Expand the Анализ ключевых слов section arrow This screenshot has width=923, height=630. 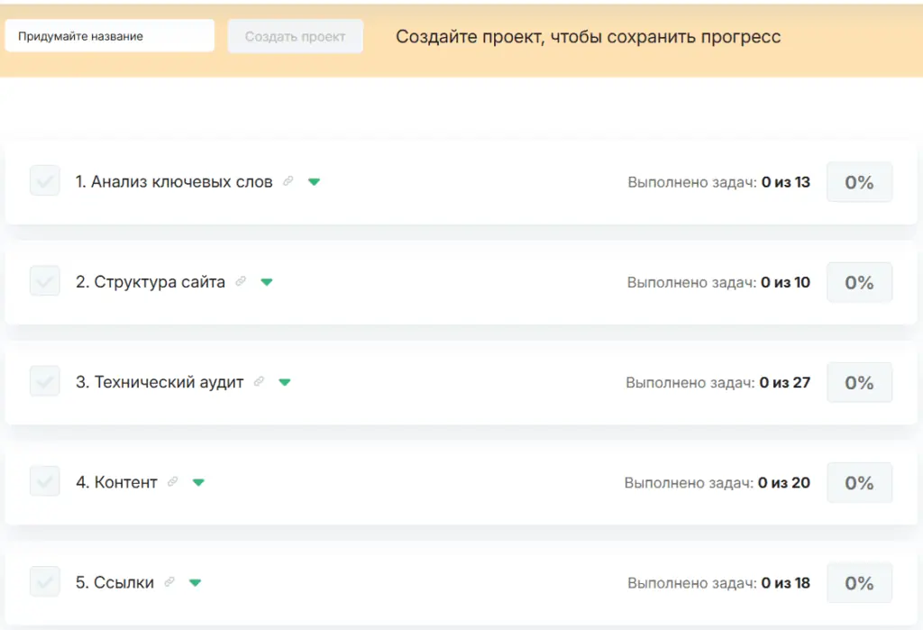(315, 182)
